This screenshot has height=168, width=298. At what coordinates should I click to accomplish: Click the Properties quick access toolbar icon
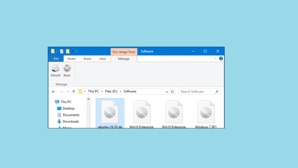pos(62,51)
